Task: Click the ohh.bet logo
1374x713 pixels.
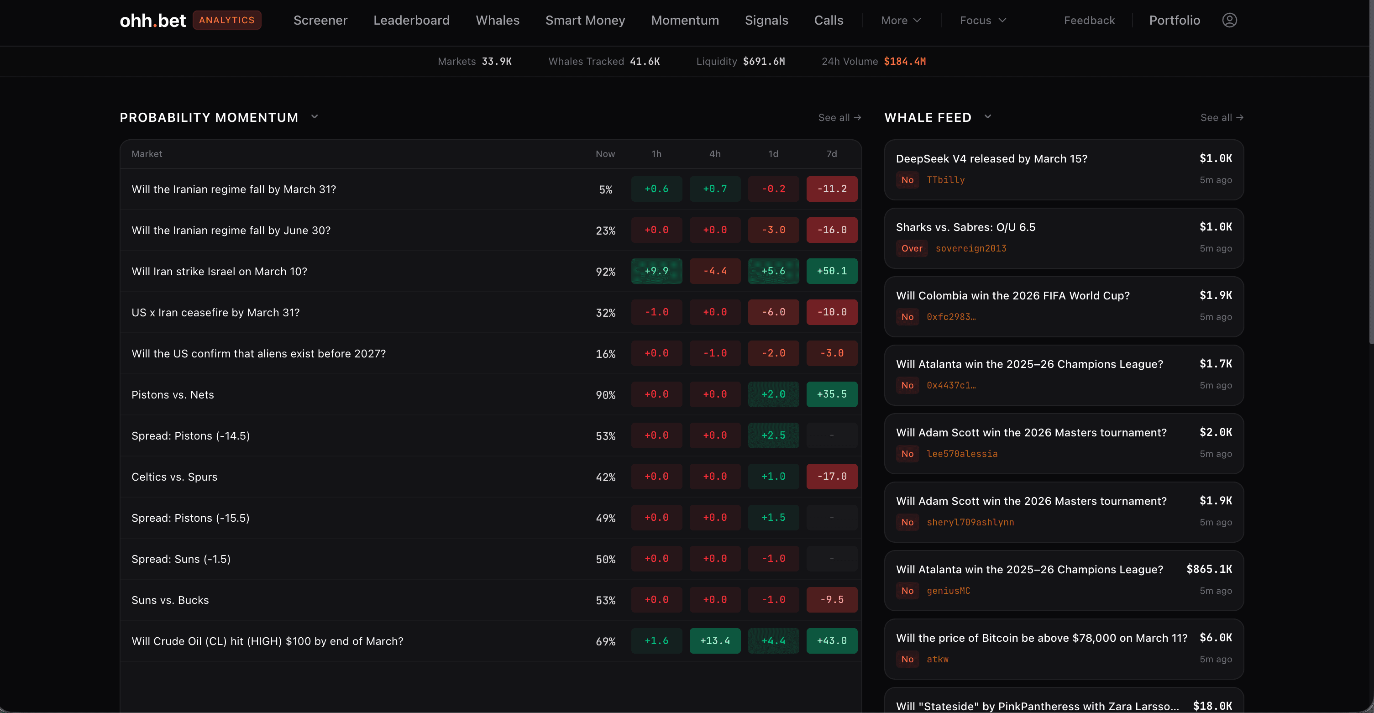Action: click(152, 20)
